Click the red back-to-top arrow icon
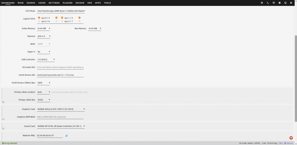This screenshot has height=145, width=297. (x=291, y=138)
